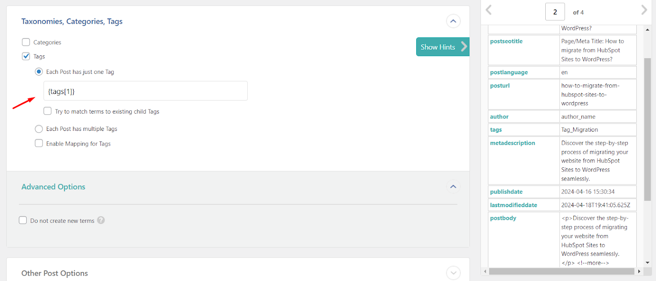Click the record number input box
656x281 pixels.
click(x=555, y=12)
